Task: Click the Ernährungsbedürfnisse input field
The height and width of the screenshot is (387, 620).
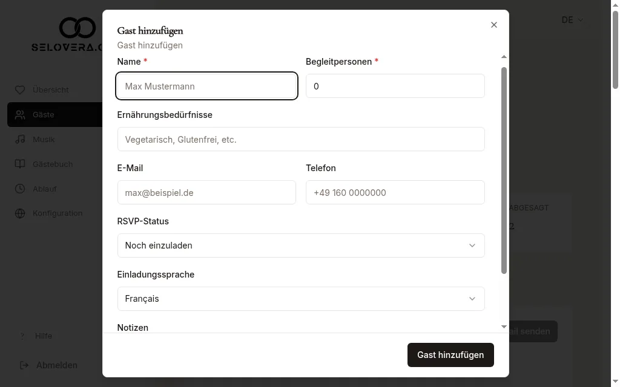Action: point(301,139)
